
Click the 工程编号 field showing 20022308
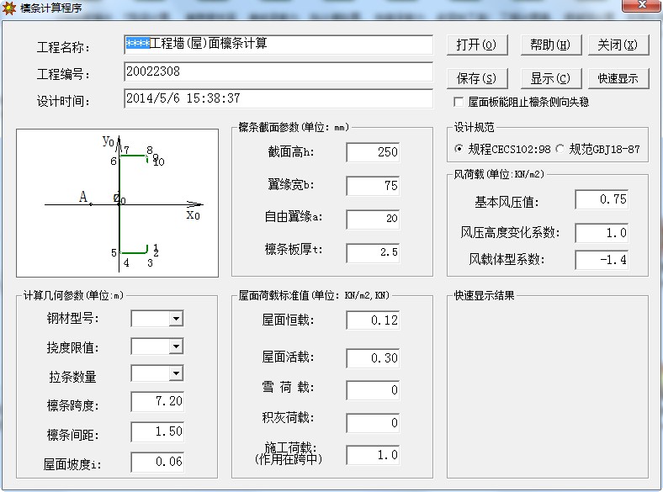(278, 71)
